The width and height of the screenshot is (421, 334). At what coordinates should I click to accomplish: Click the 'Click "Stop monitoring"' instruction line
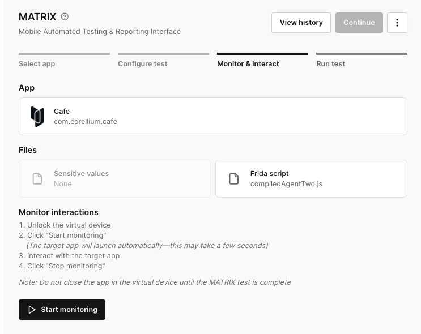point(62,266)
